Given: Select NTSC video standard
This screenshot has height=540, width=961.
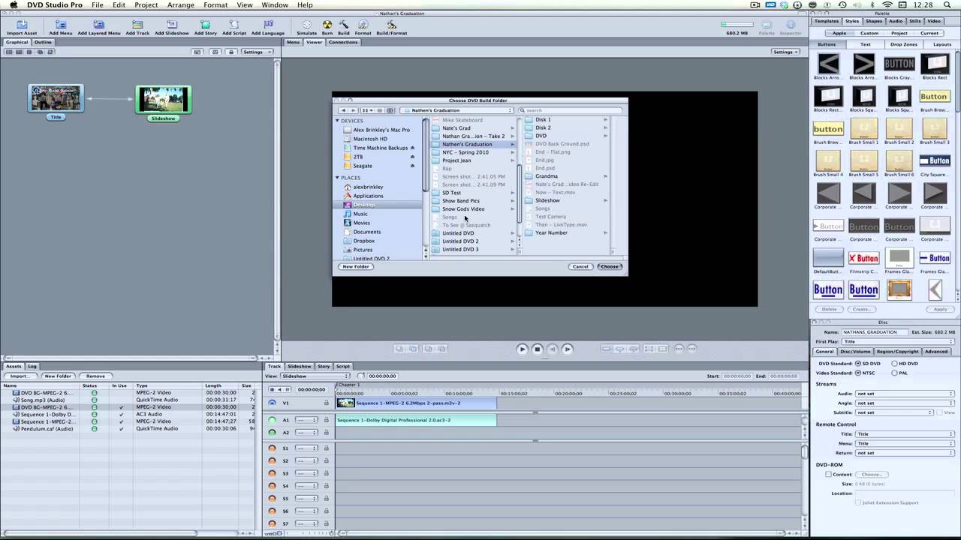Looking at the screenshot, I should [x=858, y=373].
